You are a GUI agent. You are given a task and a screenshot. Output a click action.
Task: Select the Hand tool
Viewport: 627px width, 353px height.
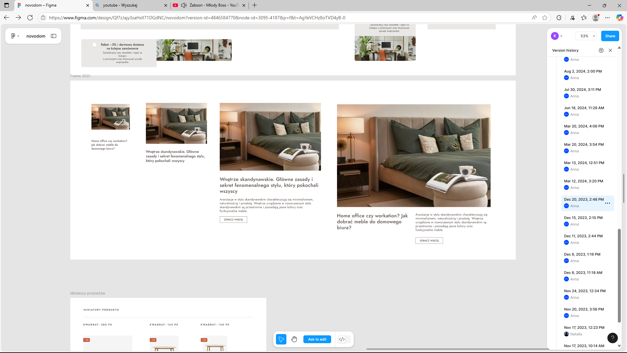click(x=294, y=339)
